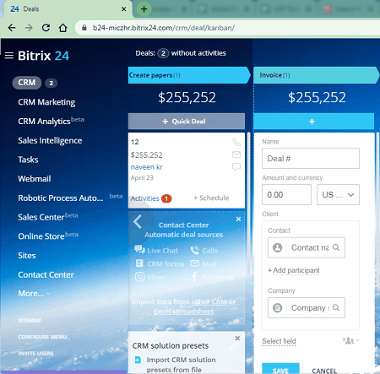Screen dimensions: 380x374
Task: Click the CRM forms icon
Action: click(139, 263)
